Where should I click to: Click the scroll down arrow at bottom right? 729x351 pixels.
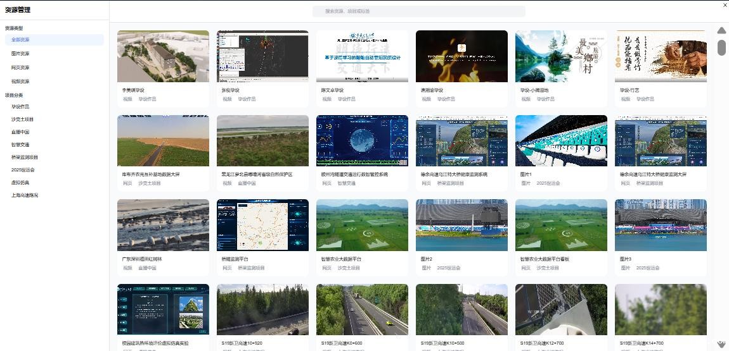coord(721,343)
